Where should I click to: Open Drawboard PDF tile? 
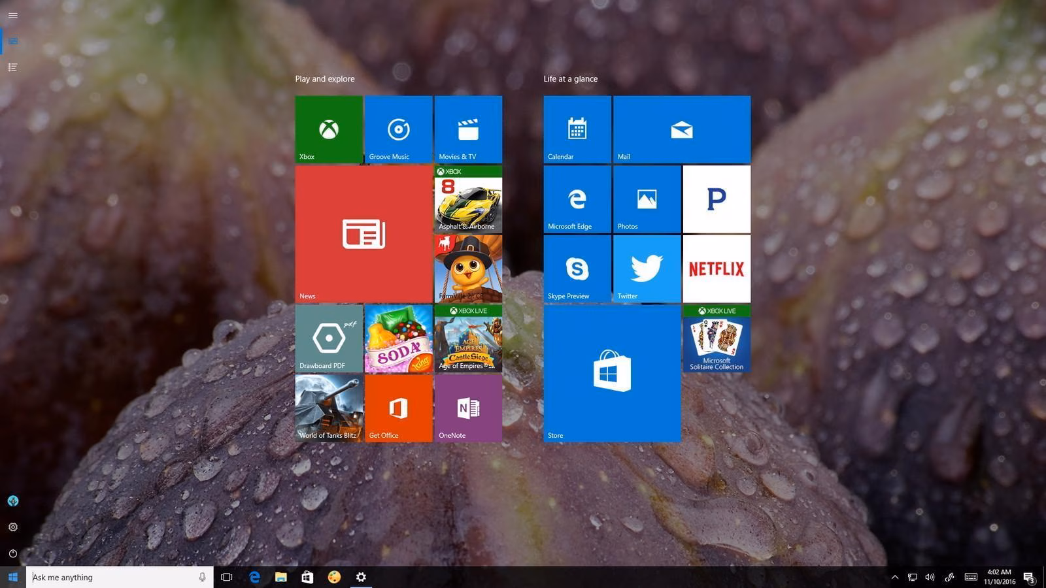tap(329, 338)
